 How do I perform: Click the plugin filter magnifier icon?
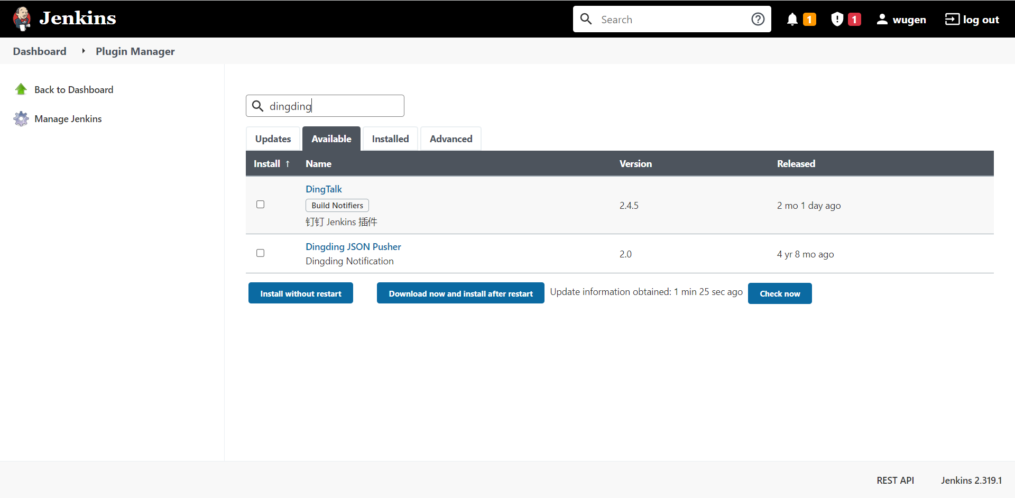pyautogui.click(x=257, y=106)
